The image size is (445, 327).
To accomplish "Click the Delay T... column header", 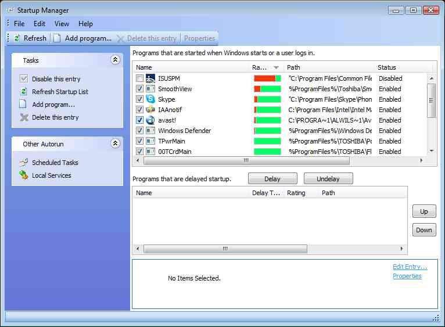I will point(267,193).
